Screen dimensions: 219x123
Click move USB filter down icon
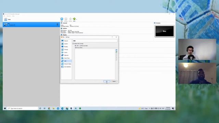116,60
